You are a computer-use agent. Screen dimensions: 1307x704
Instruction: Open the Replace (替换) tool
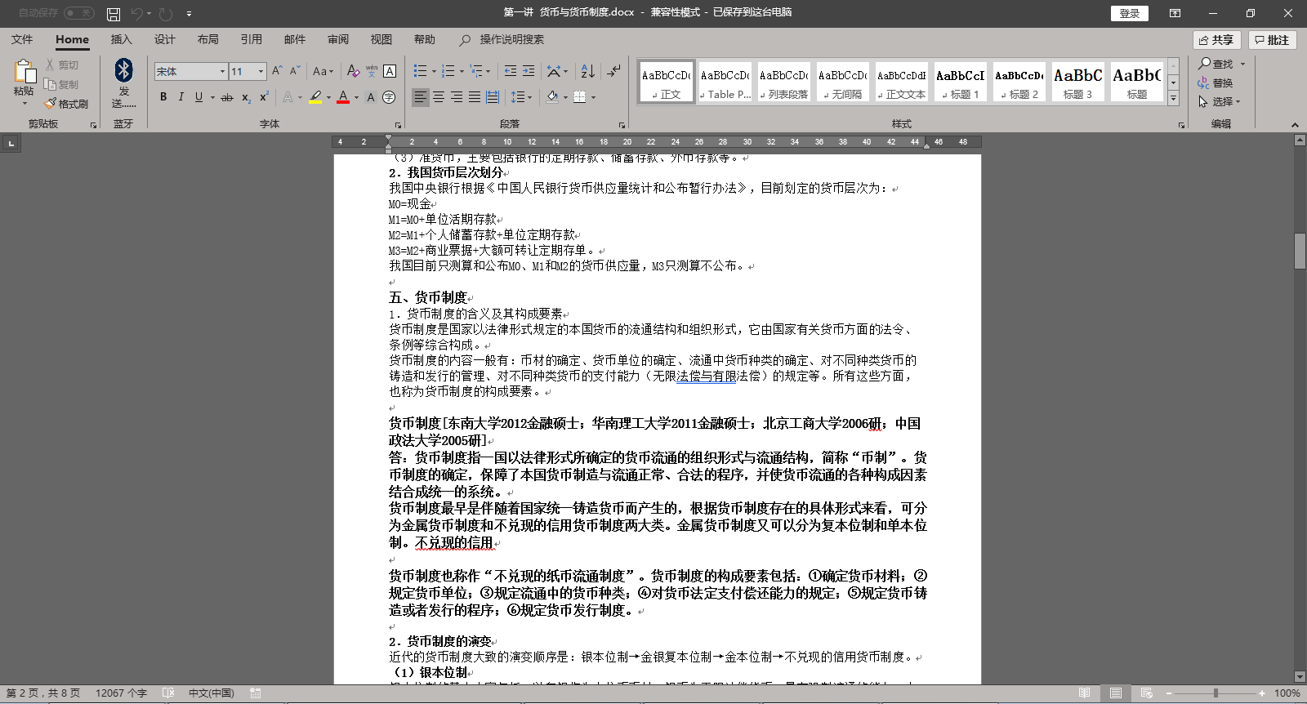coord(1216,82)
